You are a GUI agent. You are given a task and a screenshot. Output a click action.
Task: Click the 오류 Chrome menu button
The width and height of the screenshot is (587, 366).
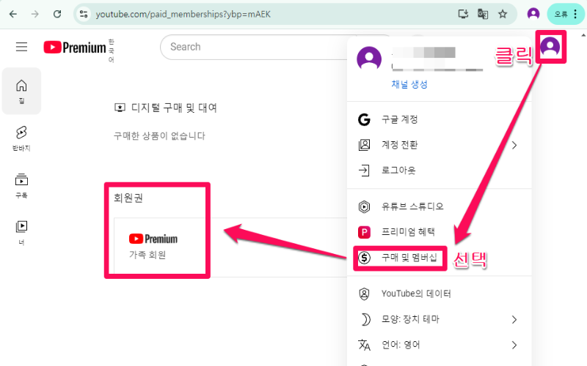[x=565, y=14]
